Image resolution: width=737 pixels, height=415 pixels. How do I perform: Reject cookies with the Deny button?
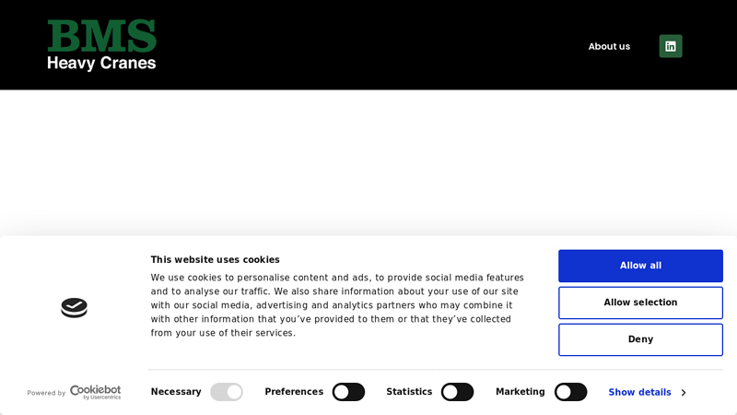point(640,339)
